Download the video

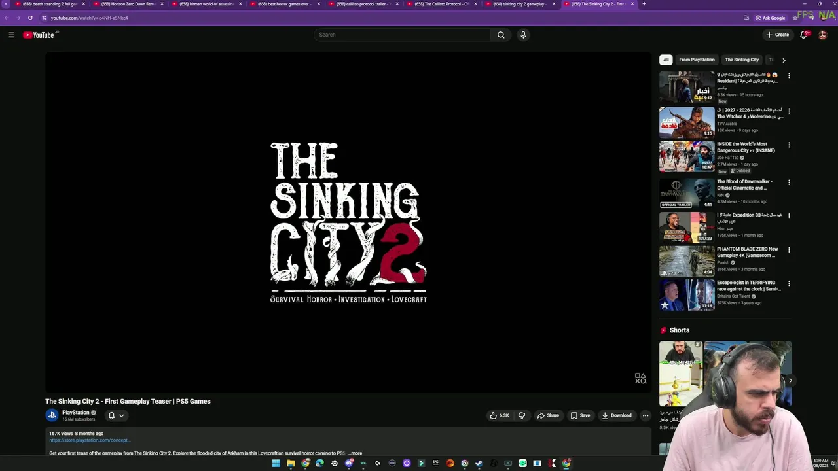[x=617, y=415]
